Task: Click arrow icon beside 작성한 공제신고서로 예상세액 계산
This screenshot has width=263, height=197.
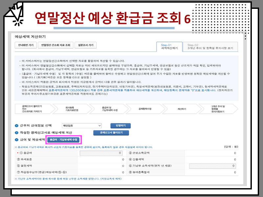Action: [17, 133]
